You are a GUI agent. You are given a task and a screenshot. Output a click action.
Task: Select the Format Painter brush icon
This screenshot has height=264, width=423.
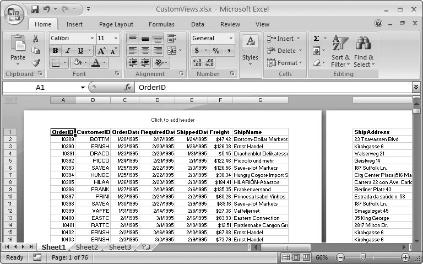point(36,63)
